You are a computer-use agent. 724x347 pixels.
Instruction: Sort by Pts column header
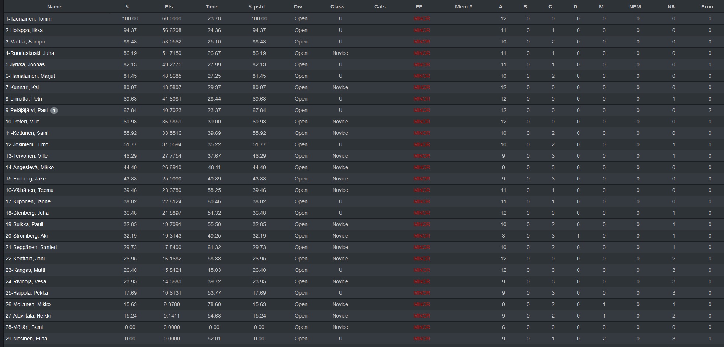point(169,7)
